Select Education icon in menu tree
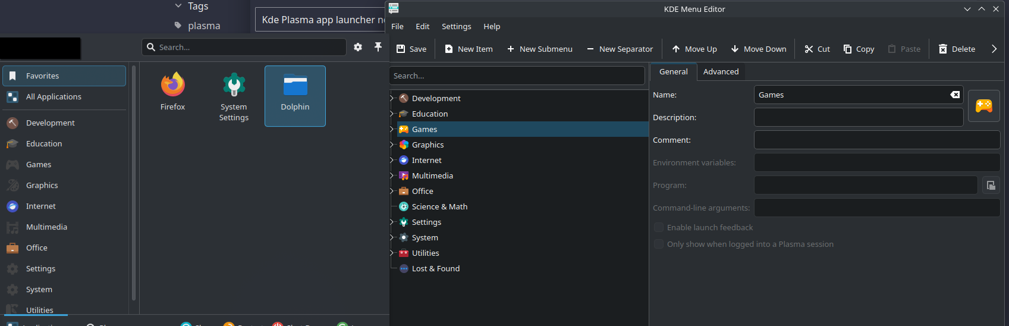The width and height of the screenshot is (1009, 326). [404, 114]
